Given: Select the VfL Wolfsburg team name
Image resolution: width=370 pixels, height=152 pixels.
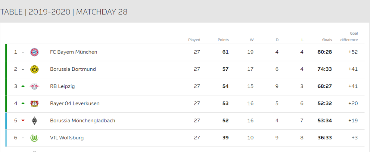Looking at the screenshot, I should (67, 138).
